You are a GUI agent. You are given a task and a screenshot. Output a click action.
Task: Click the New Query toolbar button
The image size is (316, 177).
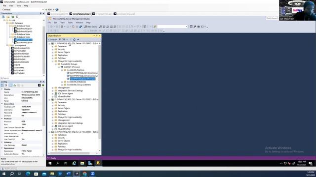click(x=91, y=27)
